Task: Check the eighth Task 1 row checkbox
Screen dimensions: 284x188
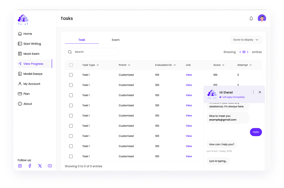Action: click(x=71, y=146)
